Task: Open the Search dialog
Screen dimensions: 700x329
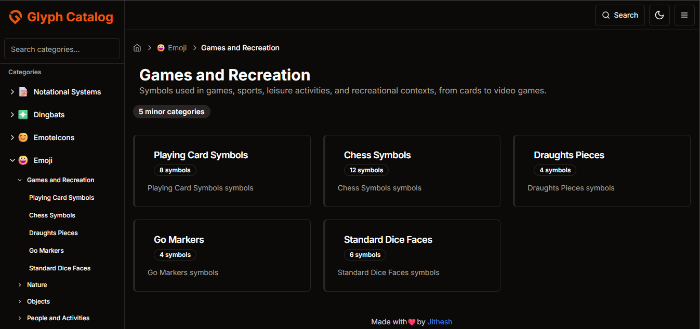Action: point(619,15)
